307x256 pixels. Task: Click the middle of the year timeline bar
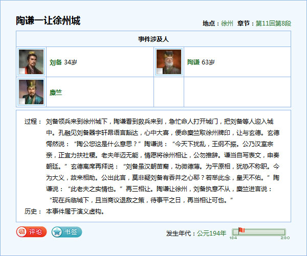click(259, 231)
